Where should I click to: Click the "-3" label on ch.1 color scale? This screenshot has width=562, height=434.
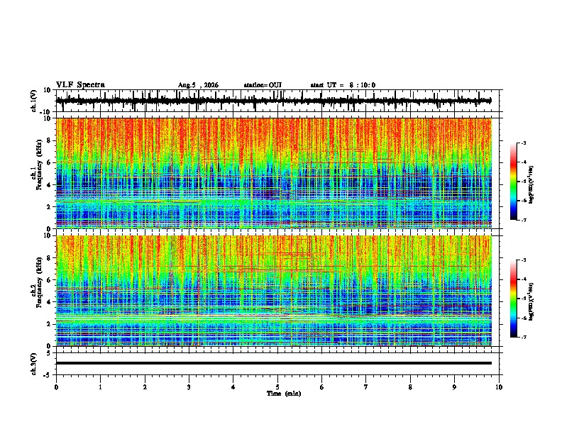coord(524,143)
